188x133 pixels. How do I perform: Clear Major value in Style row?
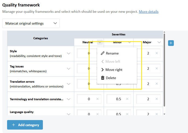157,53
